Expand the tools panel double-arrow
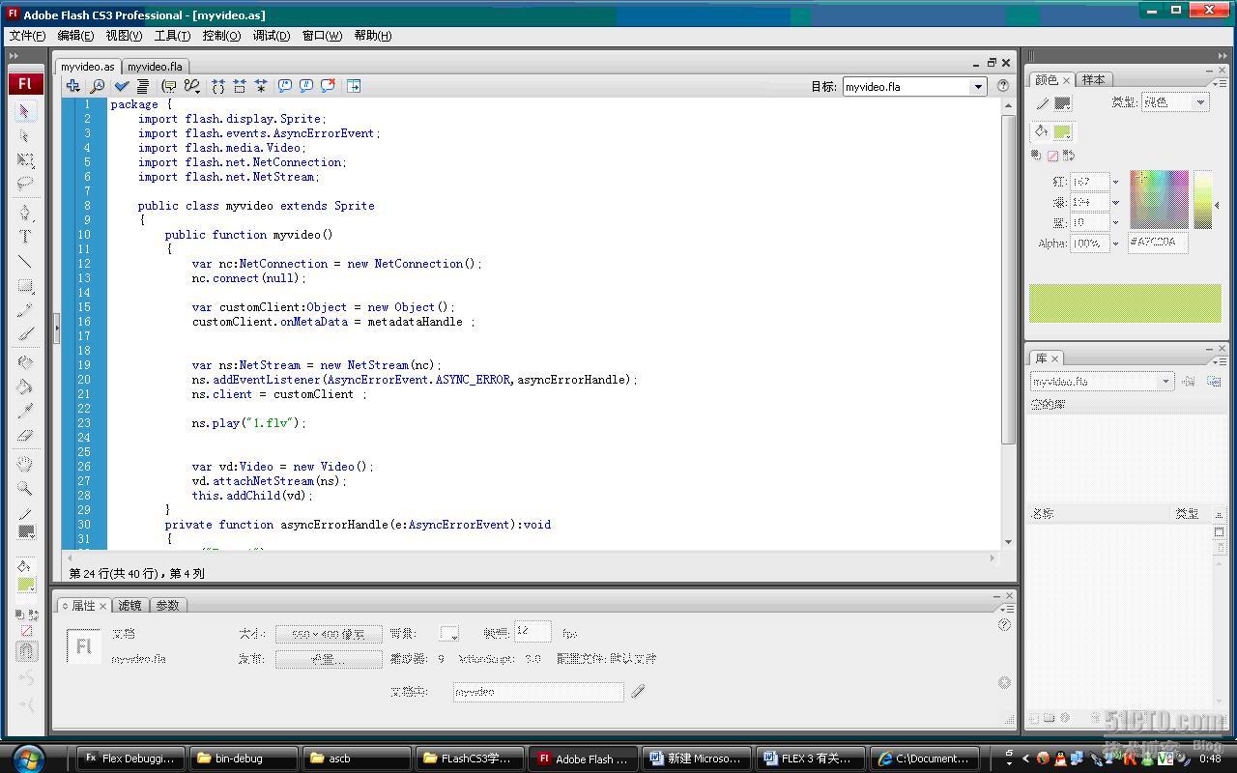Viewport: 1237px width, 773px height. 14,56
